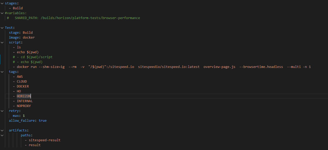This screenshot has width=328, height=150.
Task: Click the '- ls' command line
Action: click(17, 47)
